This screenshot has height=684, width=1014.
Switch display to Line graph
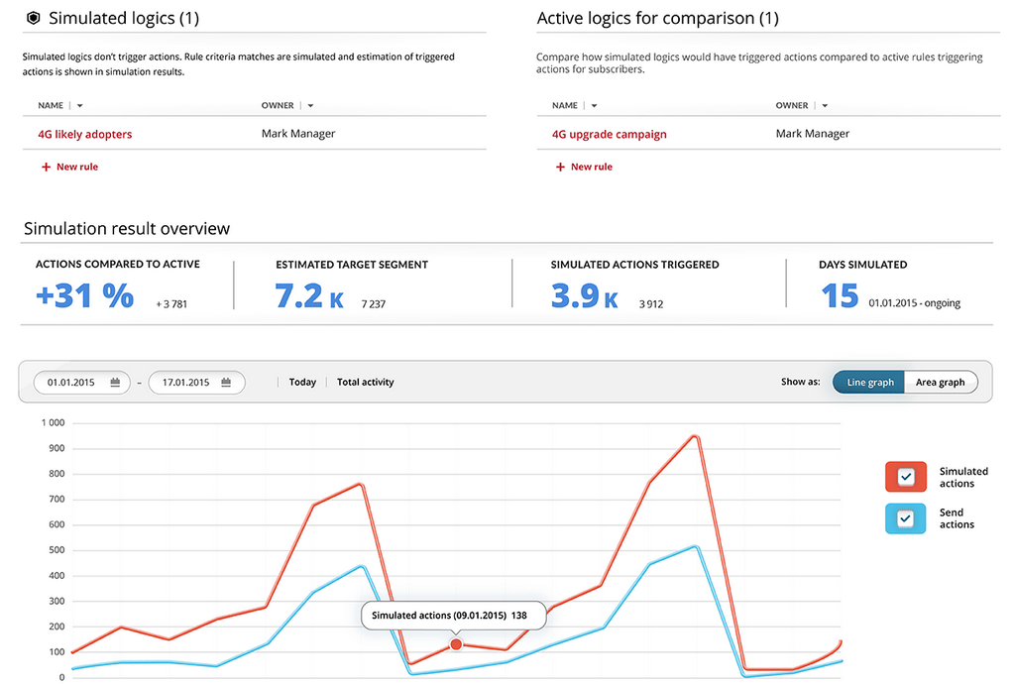click(x=869, y=383)
